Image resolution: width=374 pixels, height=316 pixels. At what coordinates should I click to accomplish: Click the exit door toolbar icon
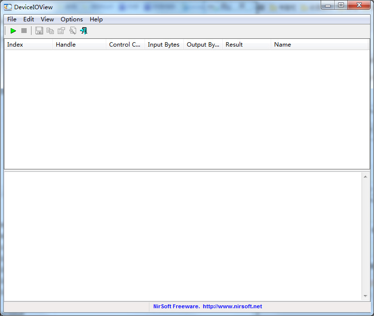pos(84,31)
